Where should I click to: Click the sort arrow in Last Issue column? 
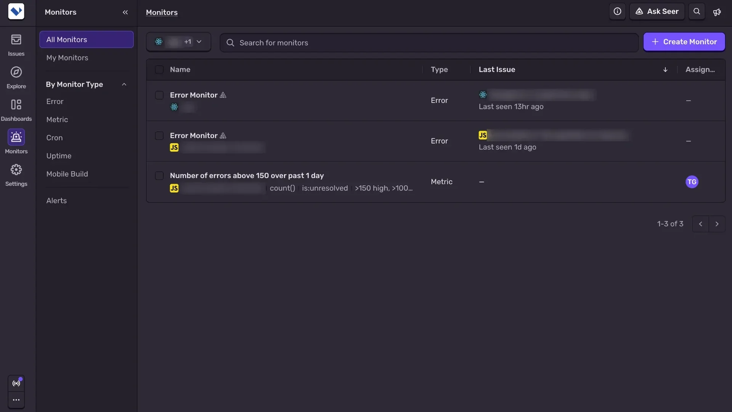[x=665, y=70]
